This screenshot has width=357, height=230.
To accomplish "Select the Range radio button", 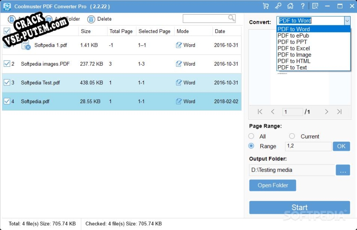I will click(x=251, y=146).
